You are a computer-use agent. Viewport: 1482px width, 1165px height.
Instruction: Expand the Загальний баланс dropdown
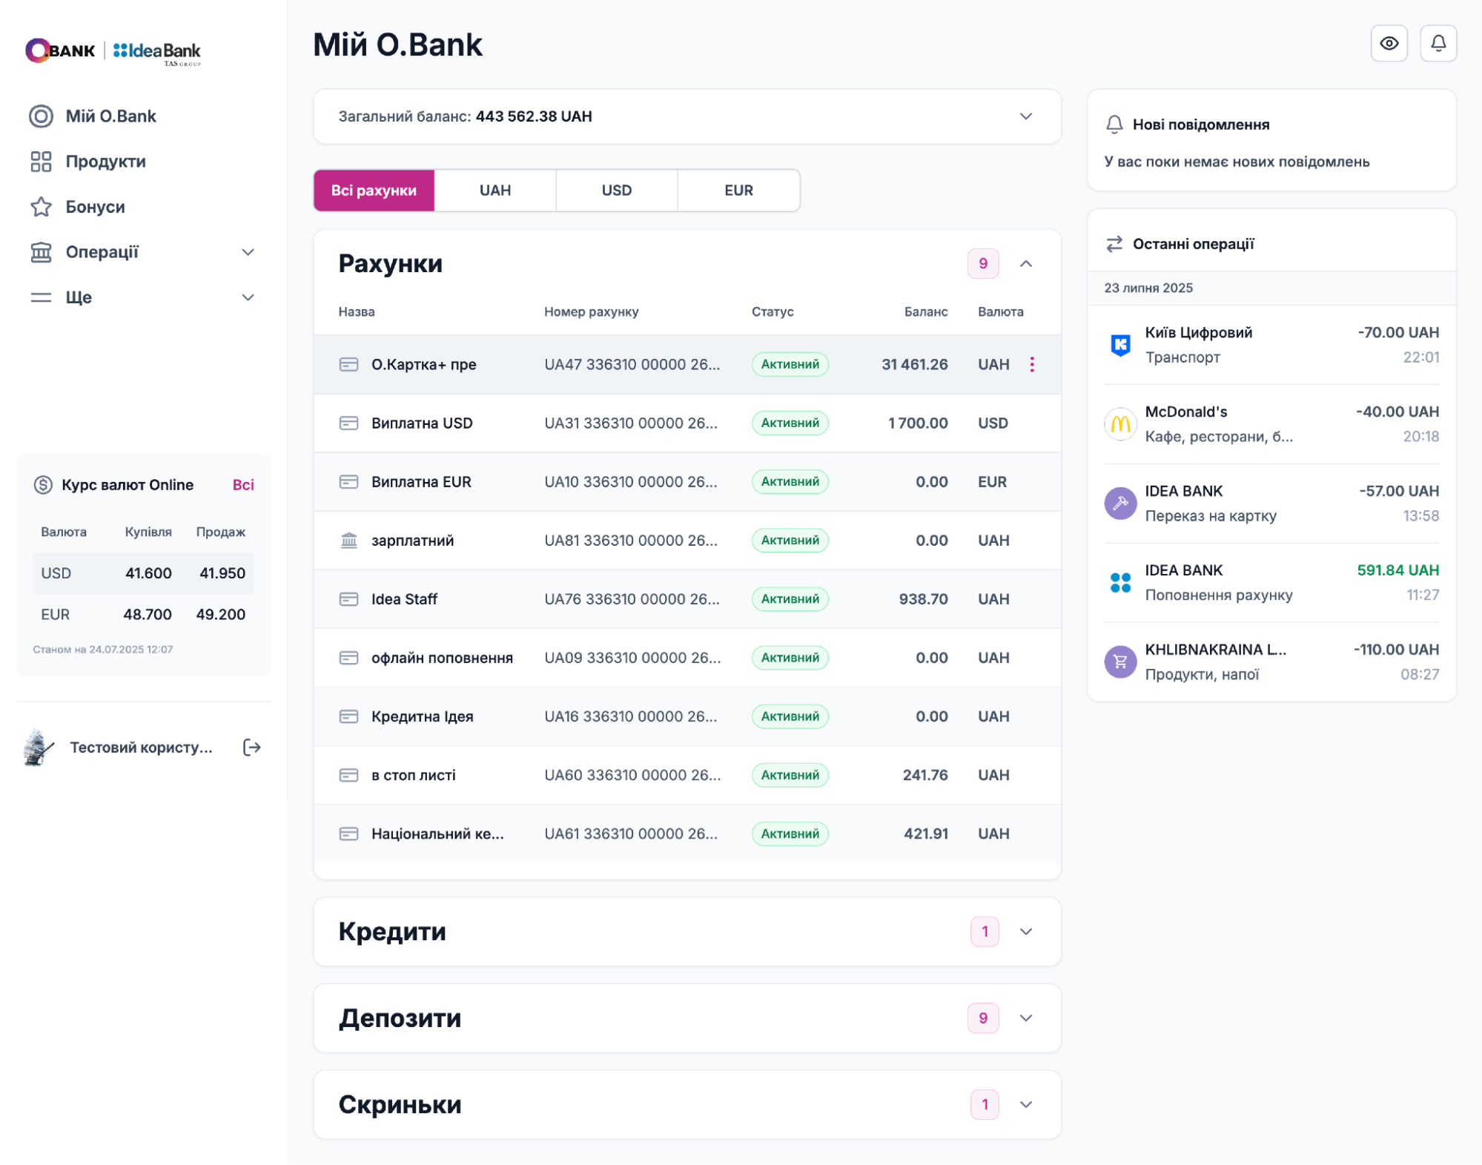[1025, 116]
